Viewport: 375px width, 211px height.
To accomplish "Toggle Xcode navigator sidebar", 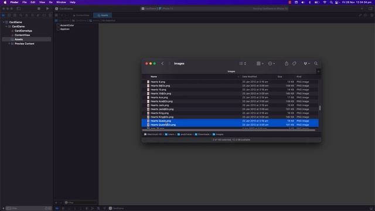I will (18, 9).
